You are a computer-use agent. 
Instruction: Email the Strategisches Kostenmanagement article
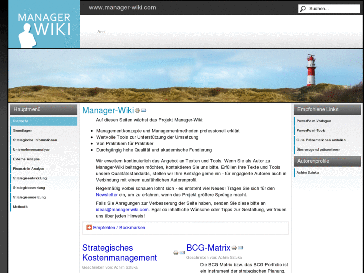(x=182, y=252)
